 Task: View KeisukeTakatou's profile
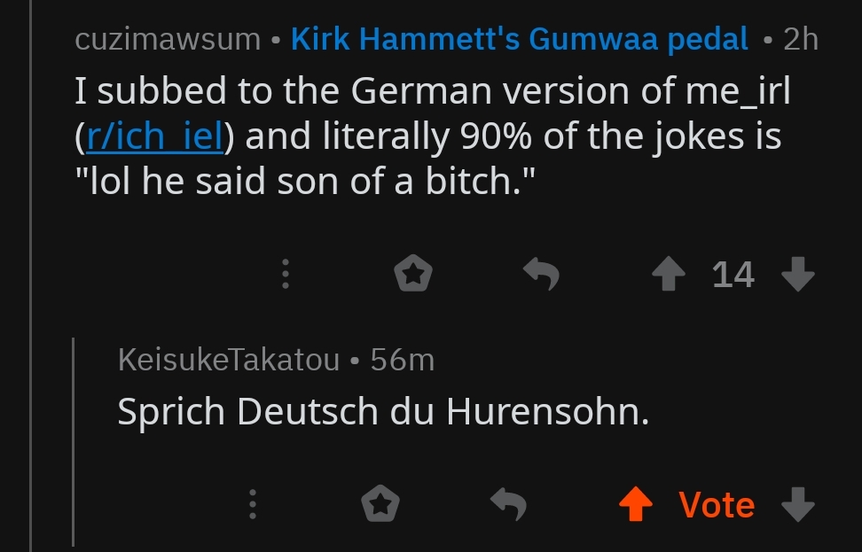point(228,360)
